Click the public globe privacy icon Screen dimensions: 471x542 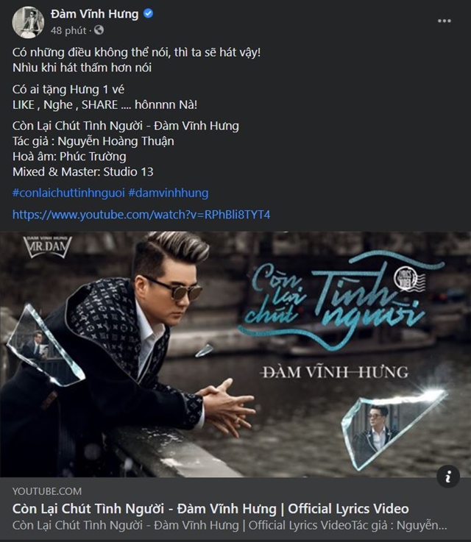click(99, 30)
